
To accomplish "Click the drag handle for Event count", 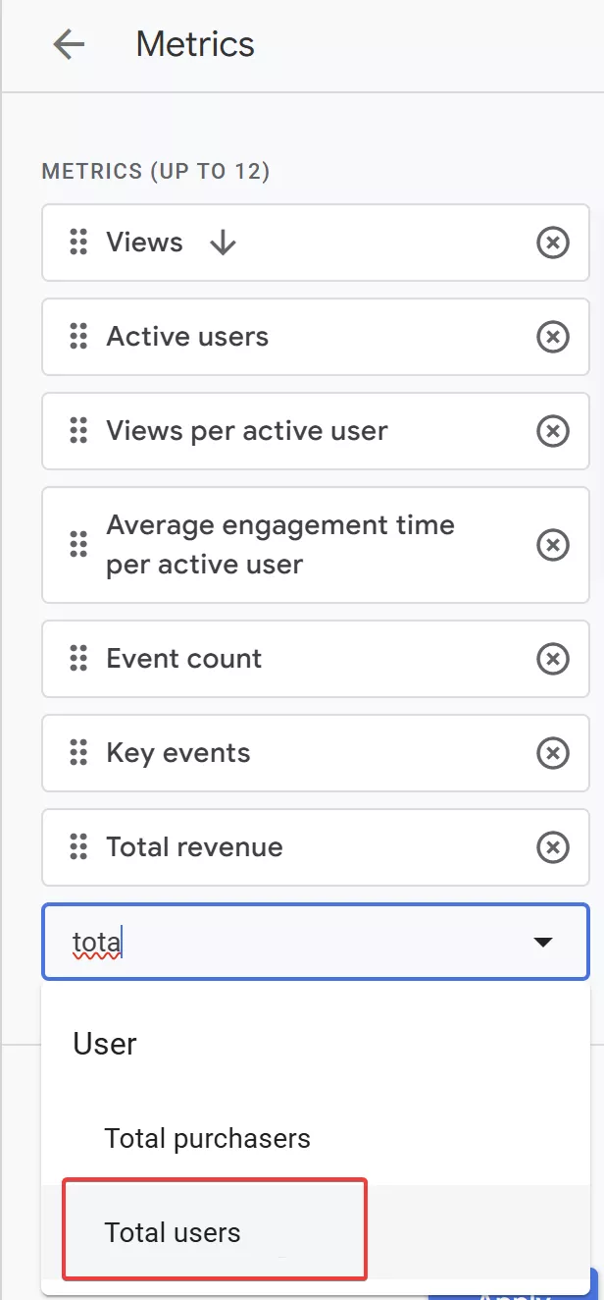I will (78, 659).
